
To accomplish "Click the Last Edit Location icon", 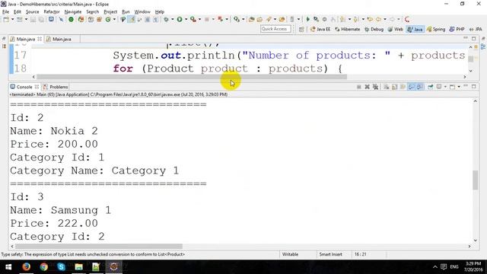I will [x=370, y=19].
